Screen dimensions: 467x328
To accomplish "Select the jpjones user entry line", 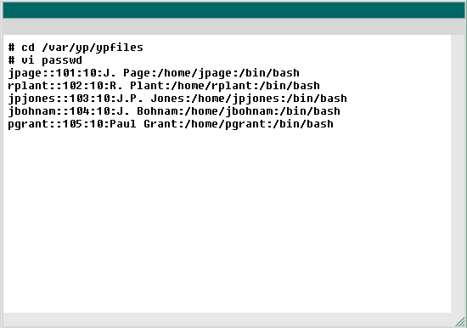I will tap(177, 99).
